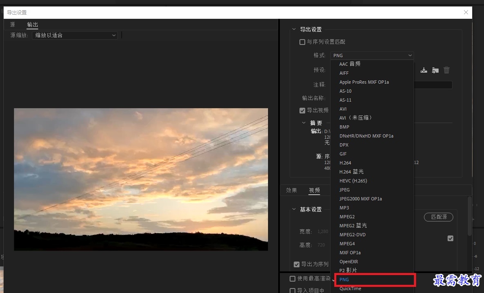Image resolution: width=484 pixels, height=293 pixels.
Task: Open the 效果 tab
Action: pos(291,190)
